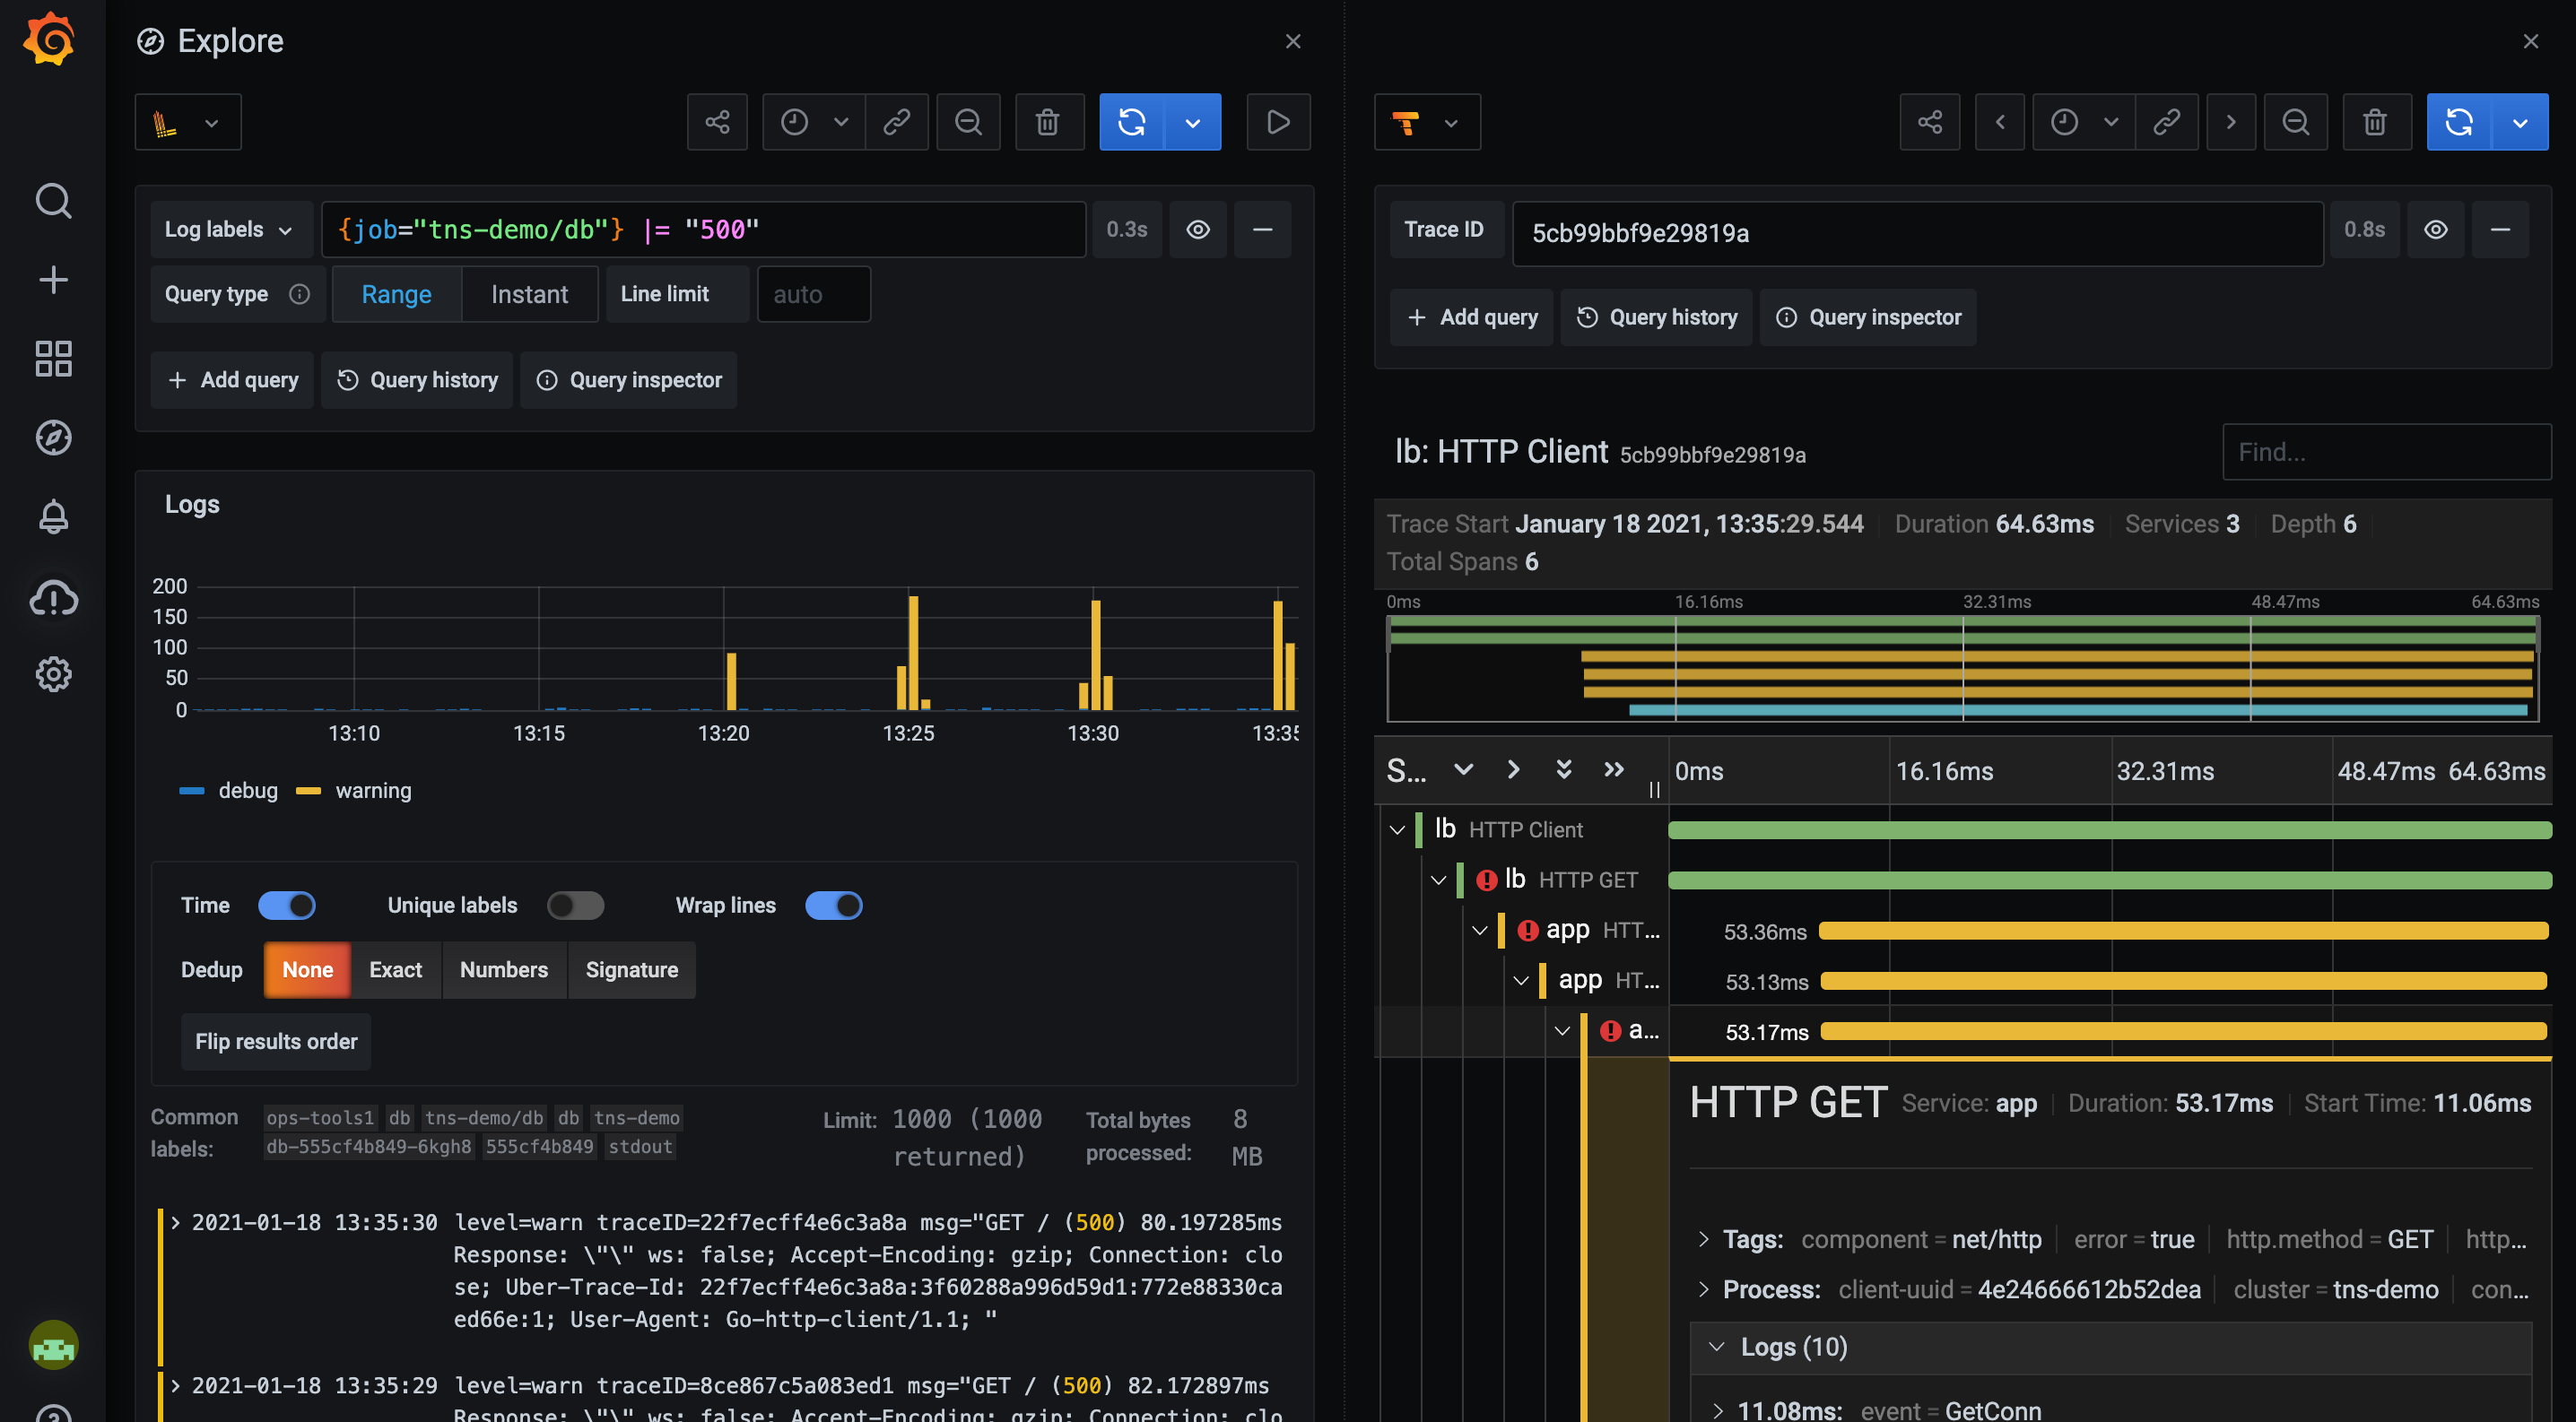
Task: Clear the left query with the trash icon
Action: click(x=1048, y=122)
